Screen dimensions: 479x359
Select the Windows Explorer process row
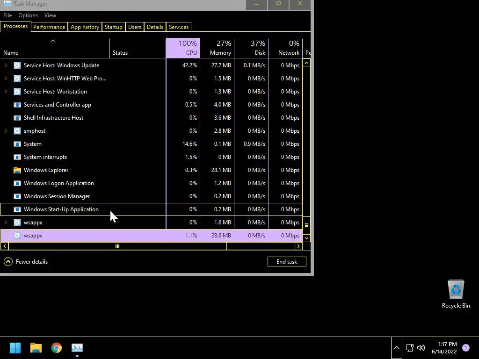point(152,170)
